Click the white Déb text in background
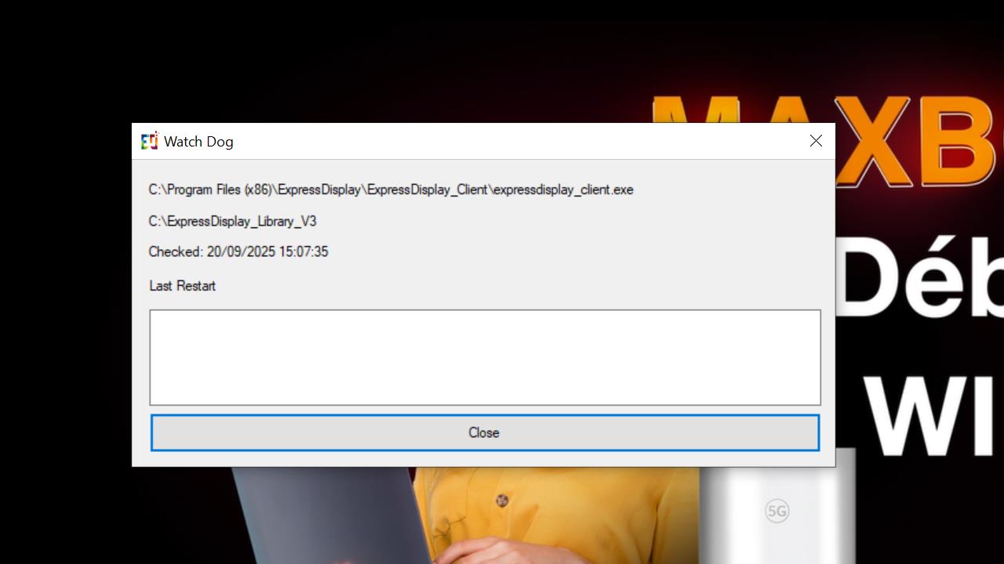Viewport: 1004px width, 564px height. click(x=918, y=278)
